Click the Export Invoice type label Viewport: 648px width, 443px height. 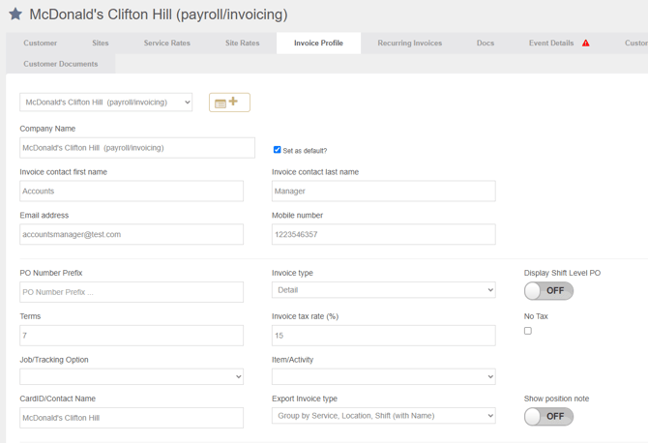(305, 399)
